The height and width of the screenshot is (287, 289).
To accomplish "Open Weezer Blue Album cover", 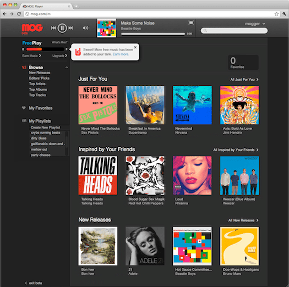I will 239,175.
